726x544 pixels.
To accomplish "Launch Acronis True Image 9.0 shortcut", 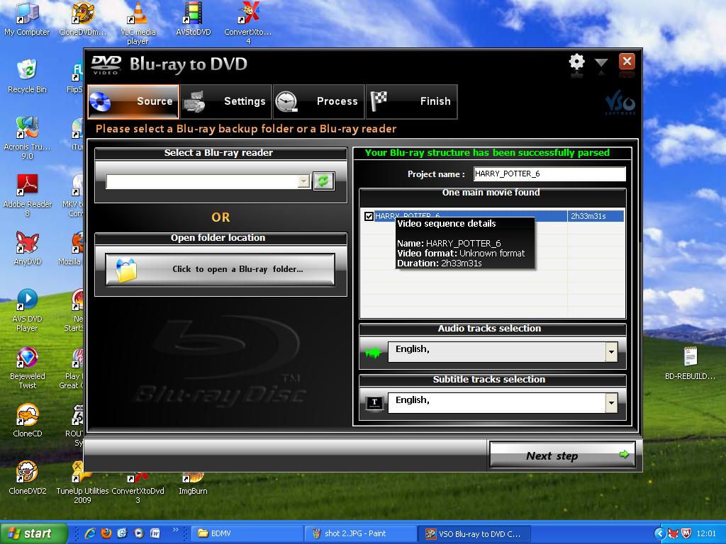I will (x=27, y=138).
